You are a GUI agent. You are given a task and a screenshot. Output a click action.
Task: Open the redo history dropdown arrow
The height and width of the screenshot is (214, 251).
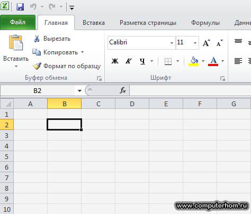(x=61, y=7)
